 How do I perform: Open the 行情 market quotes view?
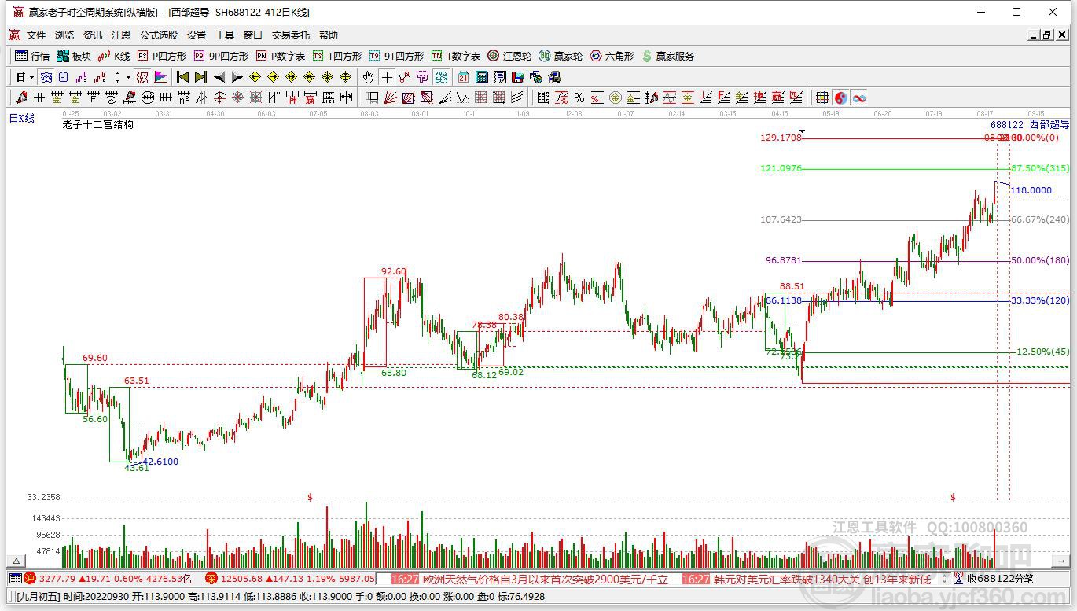click(32, 56)
